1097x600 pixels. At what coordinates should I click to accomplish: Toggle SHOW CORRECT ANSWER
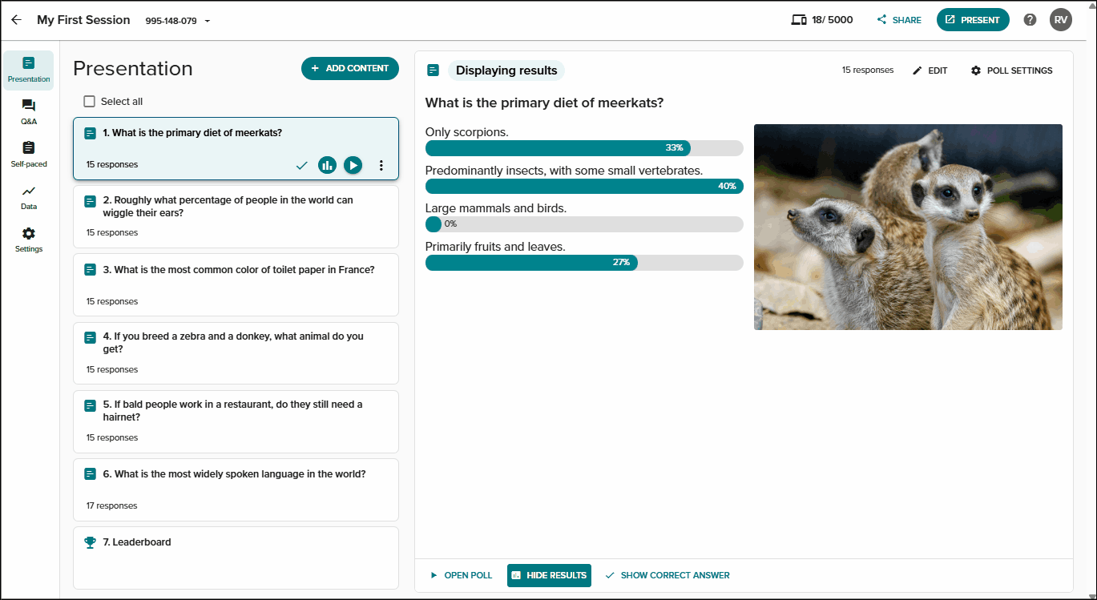coord(667,575)
